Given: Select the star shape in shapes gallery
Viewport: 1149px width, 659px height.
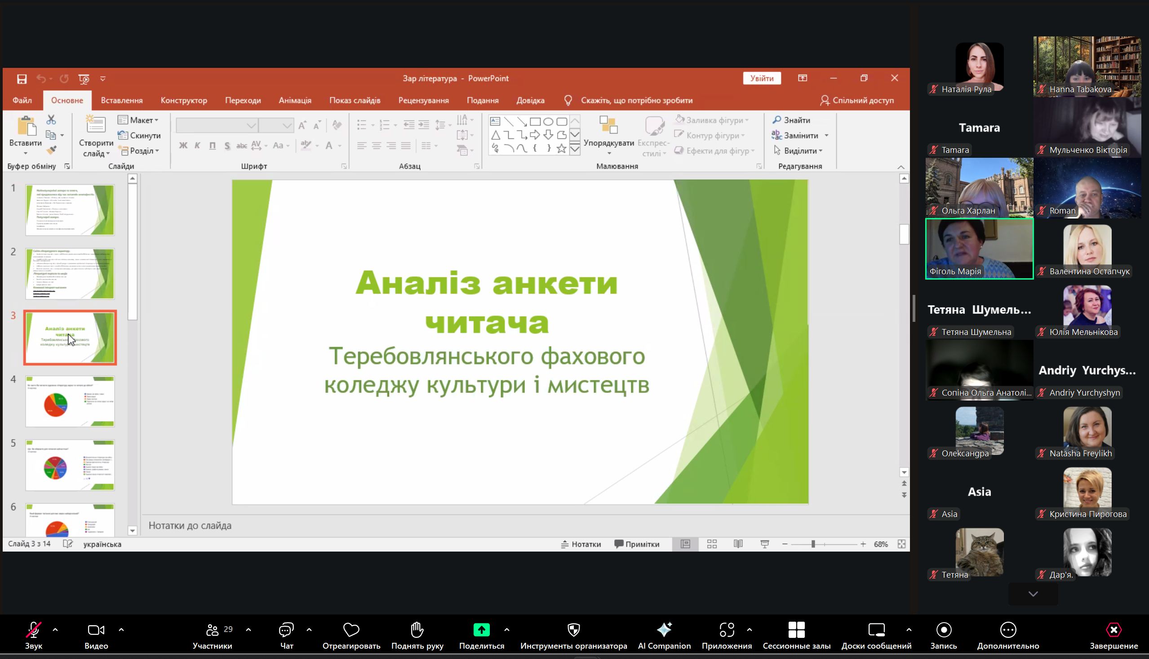Looking at the screenshot, I should 561,148.
